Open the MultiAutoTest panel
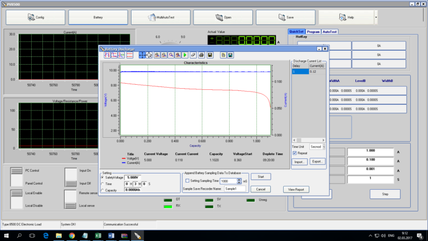Image resolution: width=428 pixels, height=241 pixels. pyautogui.click(x=160, y=17)
